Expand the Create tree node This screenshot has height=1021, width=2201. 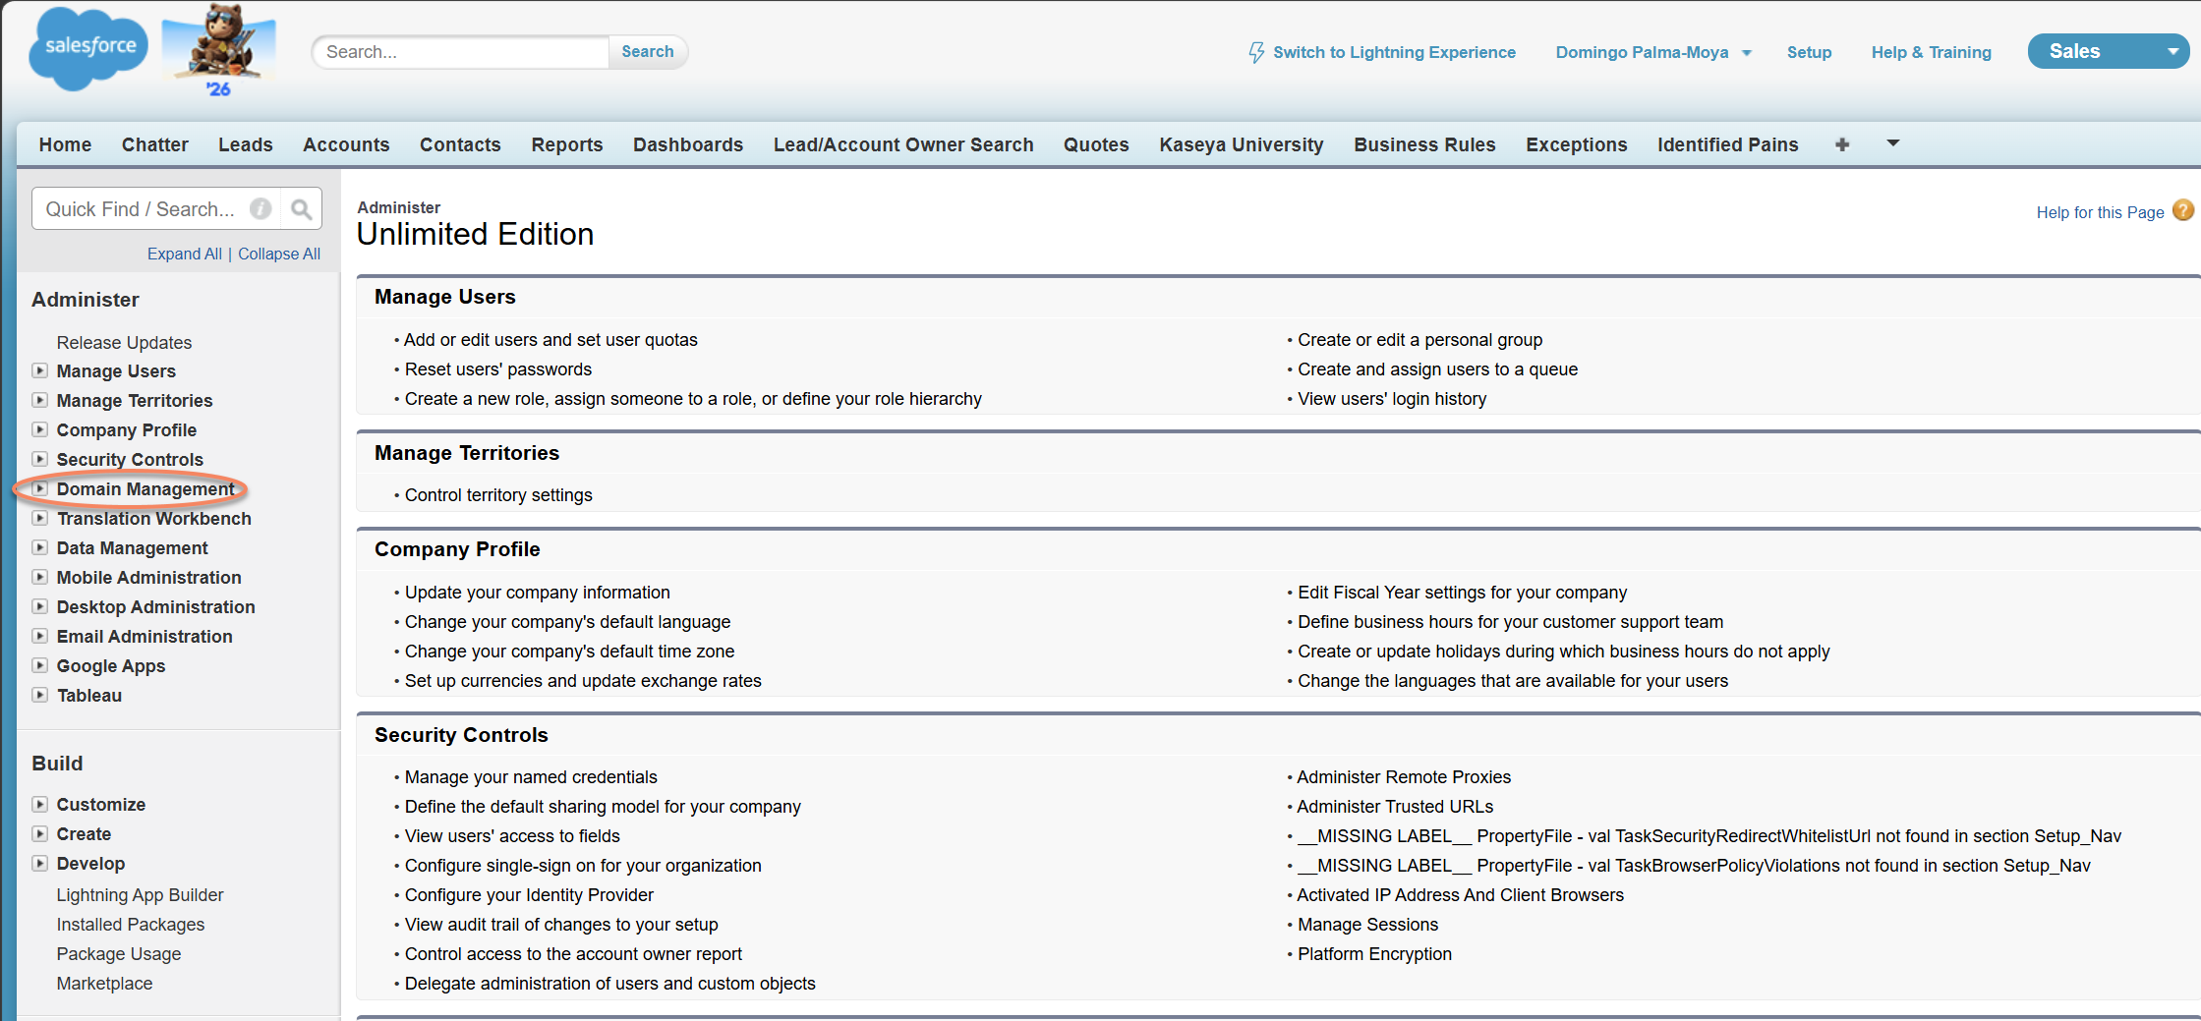(x=40, y=833)
